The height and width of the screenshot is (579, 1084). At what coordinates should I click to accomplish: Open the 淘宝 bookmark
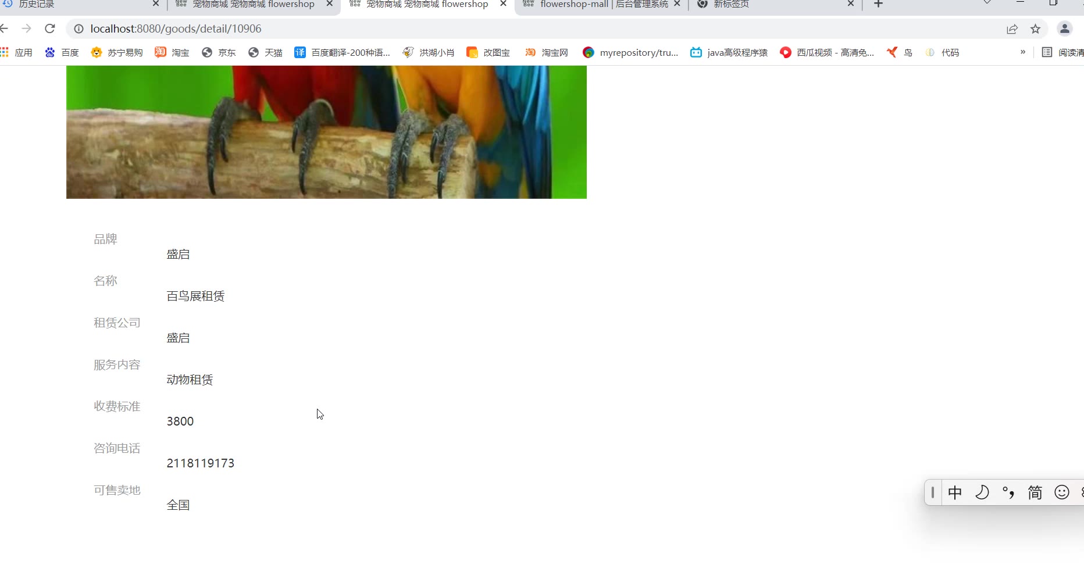pyautogui.click(x=172, y=52)
